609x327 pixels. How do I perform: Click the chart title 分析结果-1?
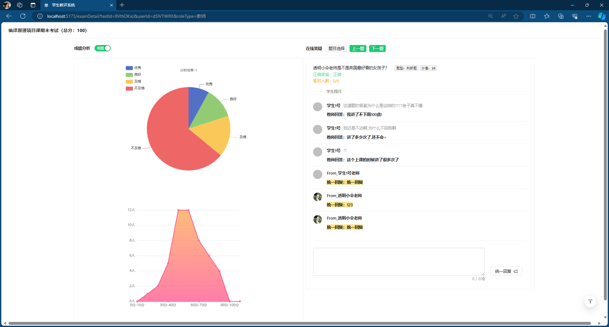point(188,70)
